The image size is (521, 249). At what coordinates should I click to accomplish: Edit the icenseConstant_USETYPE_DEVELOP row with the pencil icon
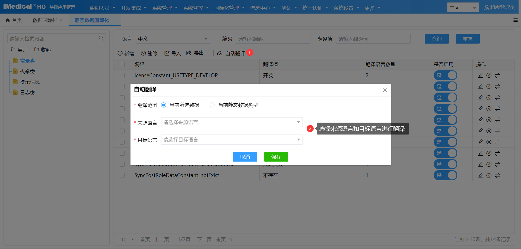(x=480, y=75)
